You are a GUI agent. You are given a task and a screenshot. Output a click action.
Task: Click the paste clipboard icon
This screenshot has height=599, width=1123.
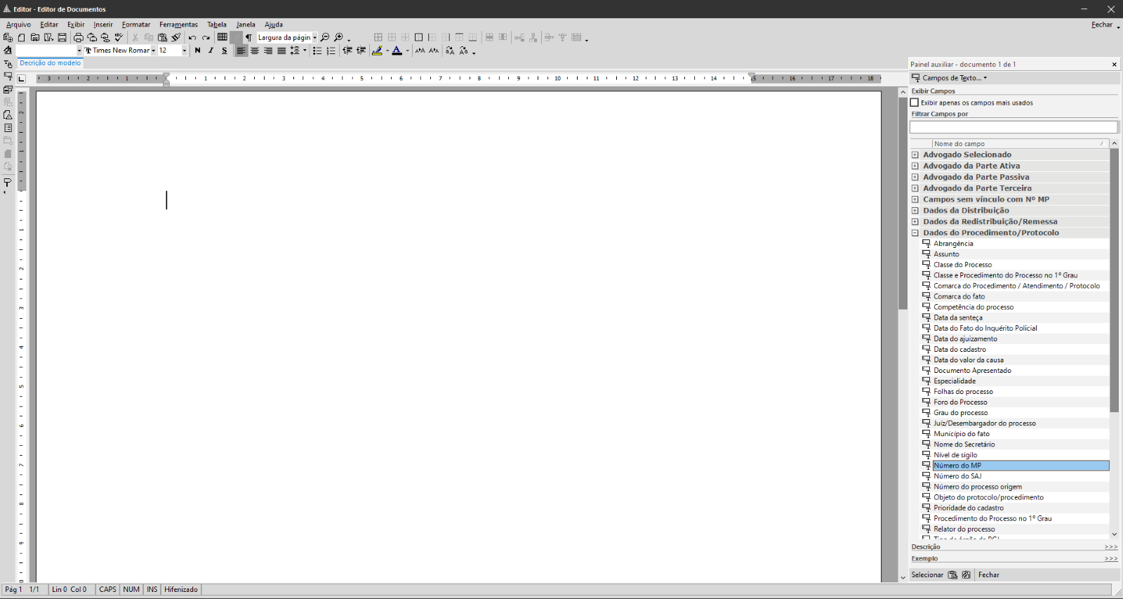(x=162, y=37)
